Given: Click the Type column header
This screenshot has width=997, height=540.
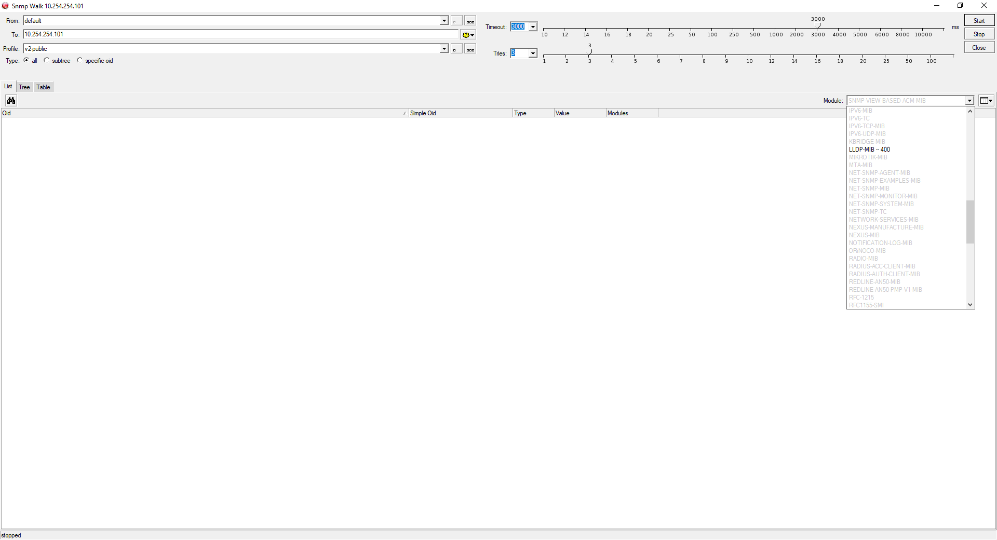Looking at the screenshot, I should point(533,113).
